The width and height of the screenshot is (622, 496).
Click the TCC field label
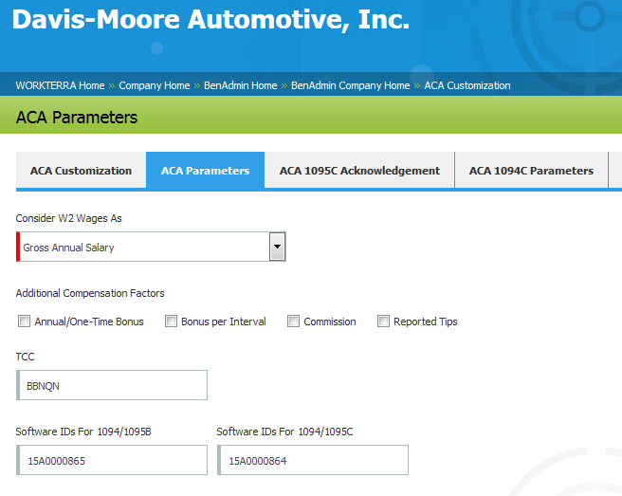pyautogui.click(x=25, y=357)
